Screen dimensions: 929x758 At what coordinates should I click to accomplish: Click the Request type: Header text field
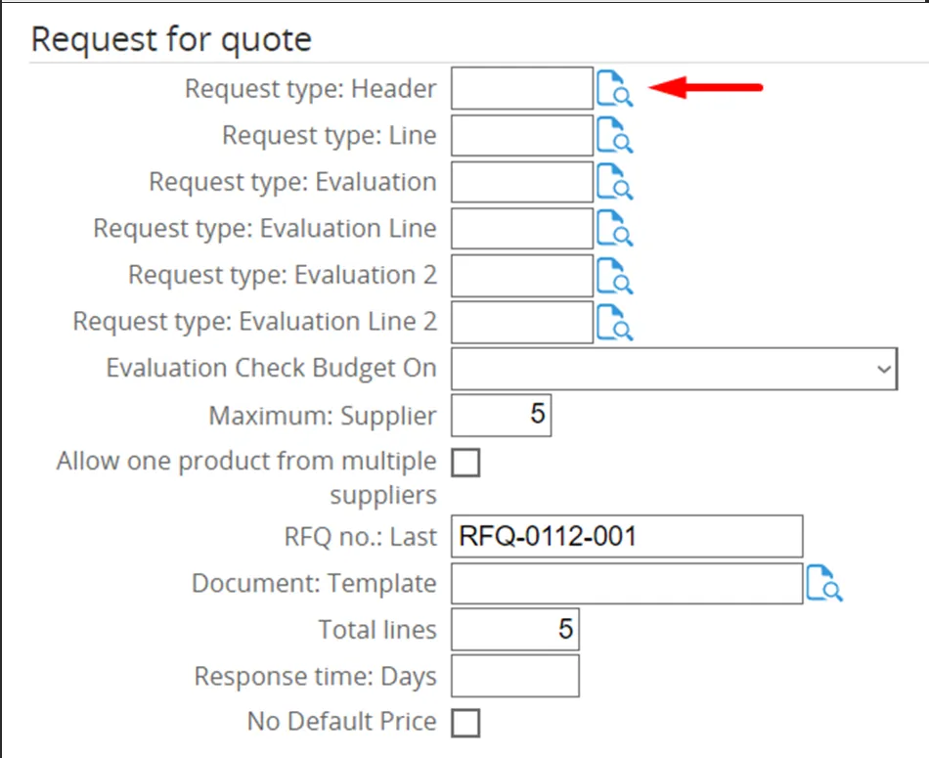[x=521, y=89]
